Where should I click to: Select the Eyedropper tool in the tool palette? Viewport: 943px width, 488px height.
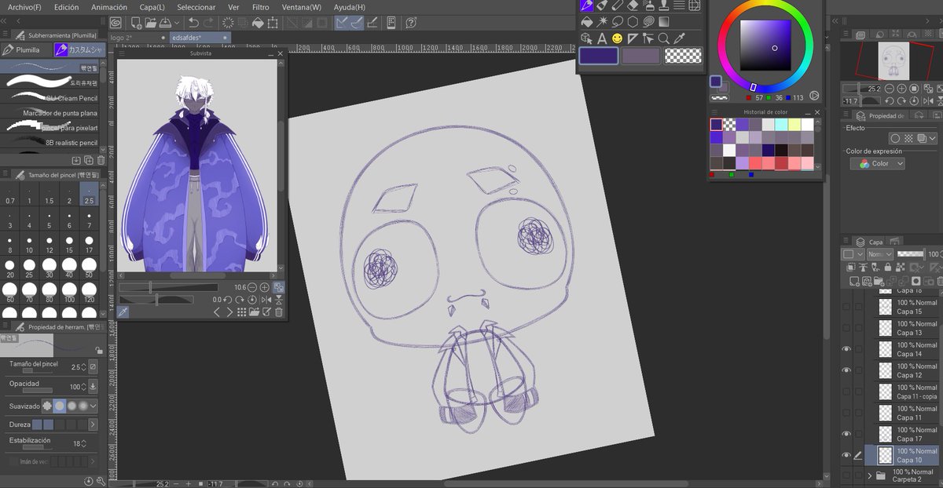coord(680,38)
